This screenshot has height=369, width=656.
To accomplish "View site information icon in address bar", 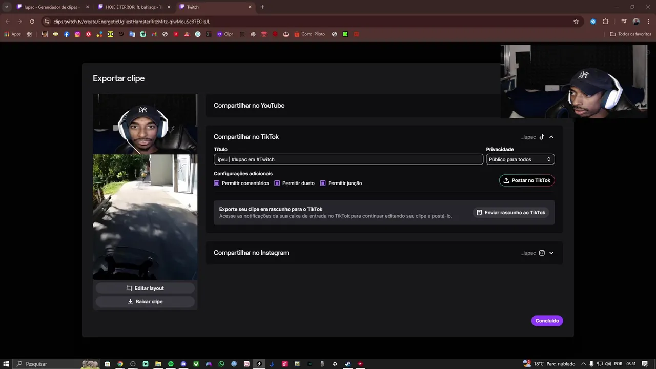I will click(47, 22).
